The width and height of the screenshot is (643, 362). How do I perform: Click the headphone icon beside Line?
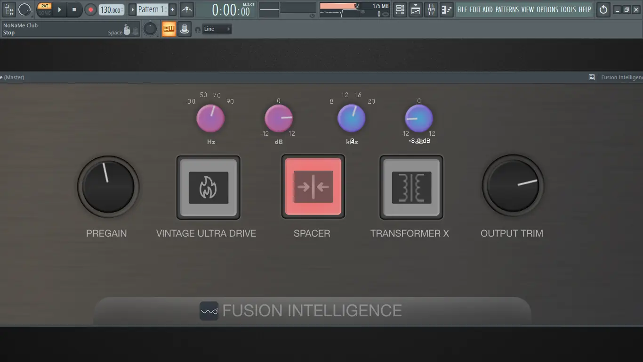tap(197, 30)
